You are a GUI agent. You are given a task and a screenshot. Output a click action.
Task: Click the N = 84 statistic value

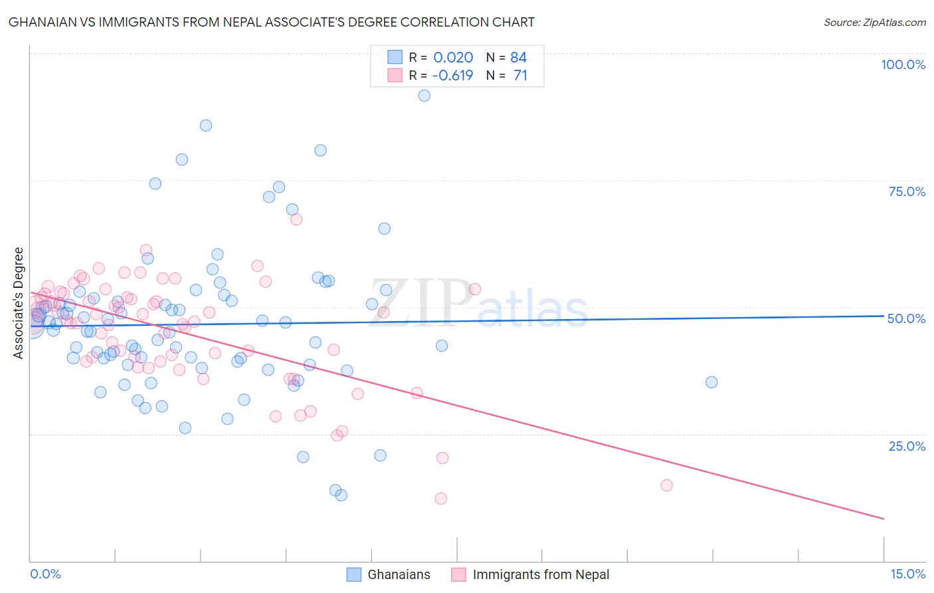tap(506, 57)
